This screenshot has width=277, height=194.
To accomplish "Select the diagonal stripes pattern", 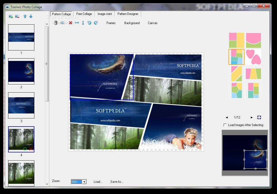I will [x=237, y=73].
